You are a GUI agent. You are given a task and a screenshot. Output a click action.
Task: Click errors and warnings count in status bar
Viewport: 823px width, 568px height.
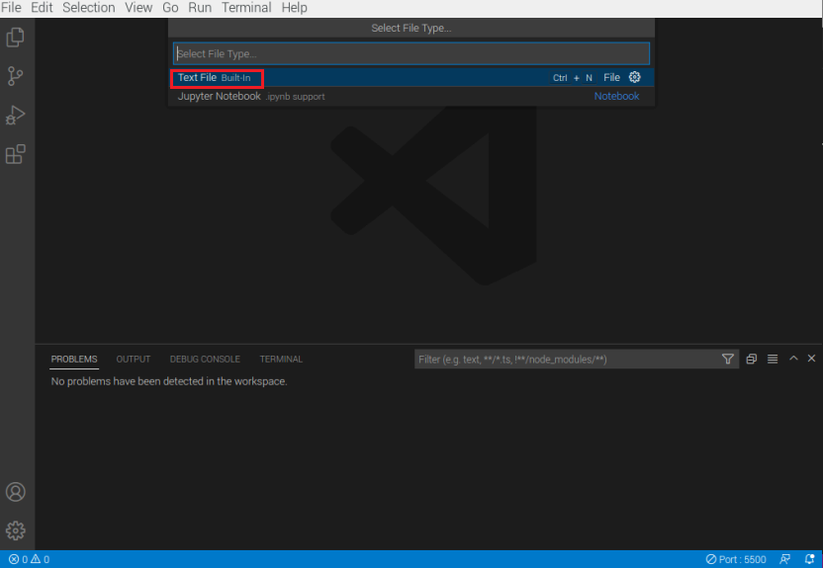click(x=29, y=559)
